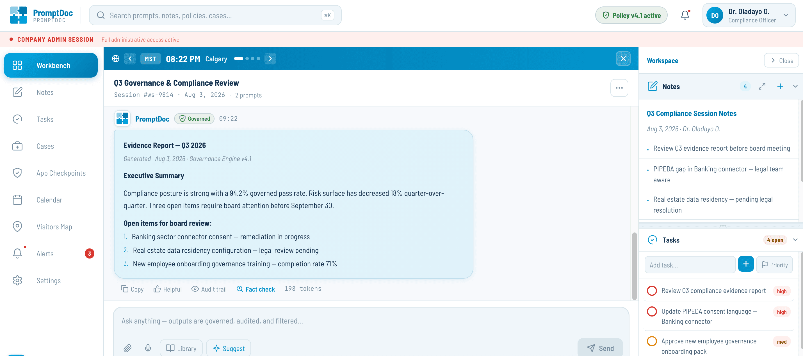Click the Notes pencil icon in Workspace
Screen dimensions: 803x356
(653, 87)
